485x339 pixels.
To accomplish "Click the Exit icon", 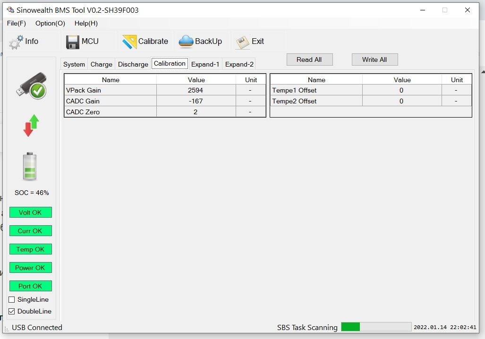I will click(243, 42).
